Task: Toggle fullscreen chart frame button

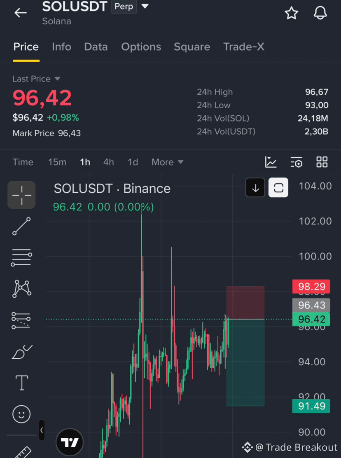Action: pos(278,187)
